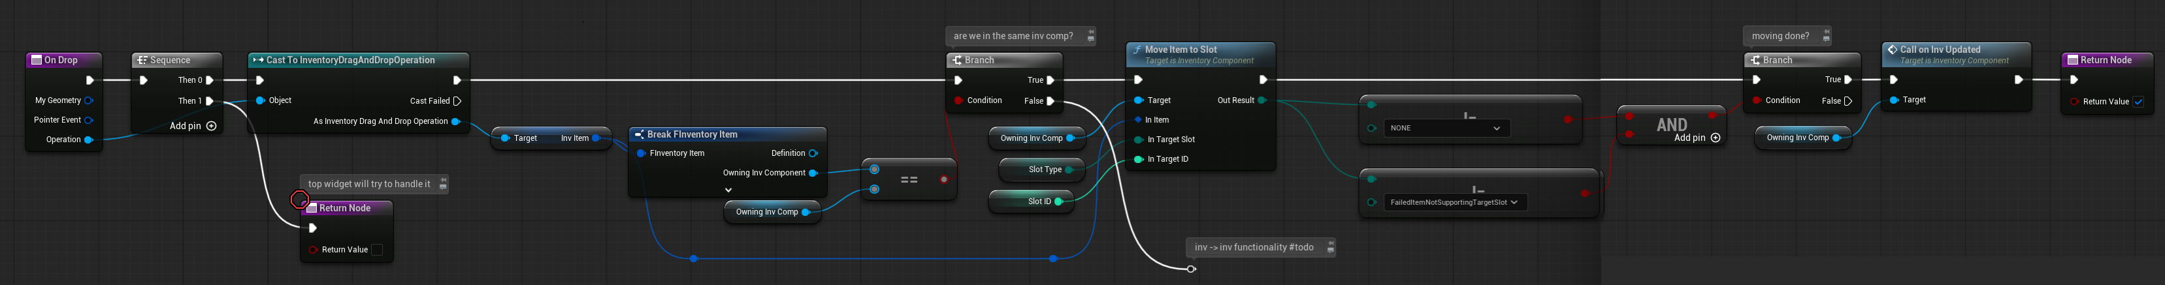Screen dimensions: 2165x285
Task: Check the empty Return Value box under the breakpoint
Action: (x=378, y=250)
